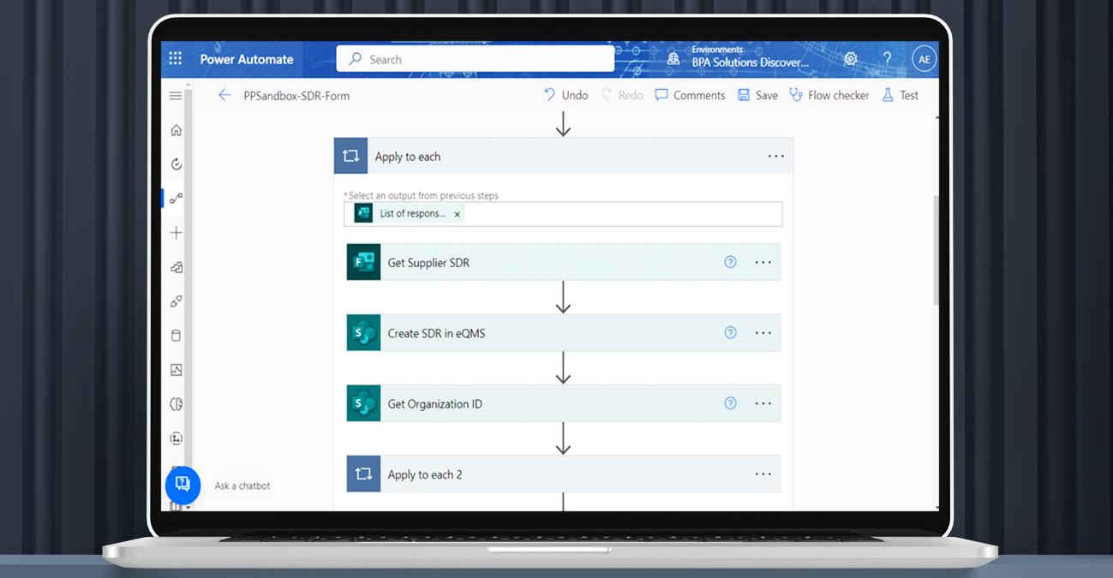Save the flow
The width and height of the screenshot is (1113, 578).
pos(757,95)
